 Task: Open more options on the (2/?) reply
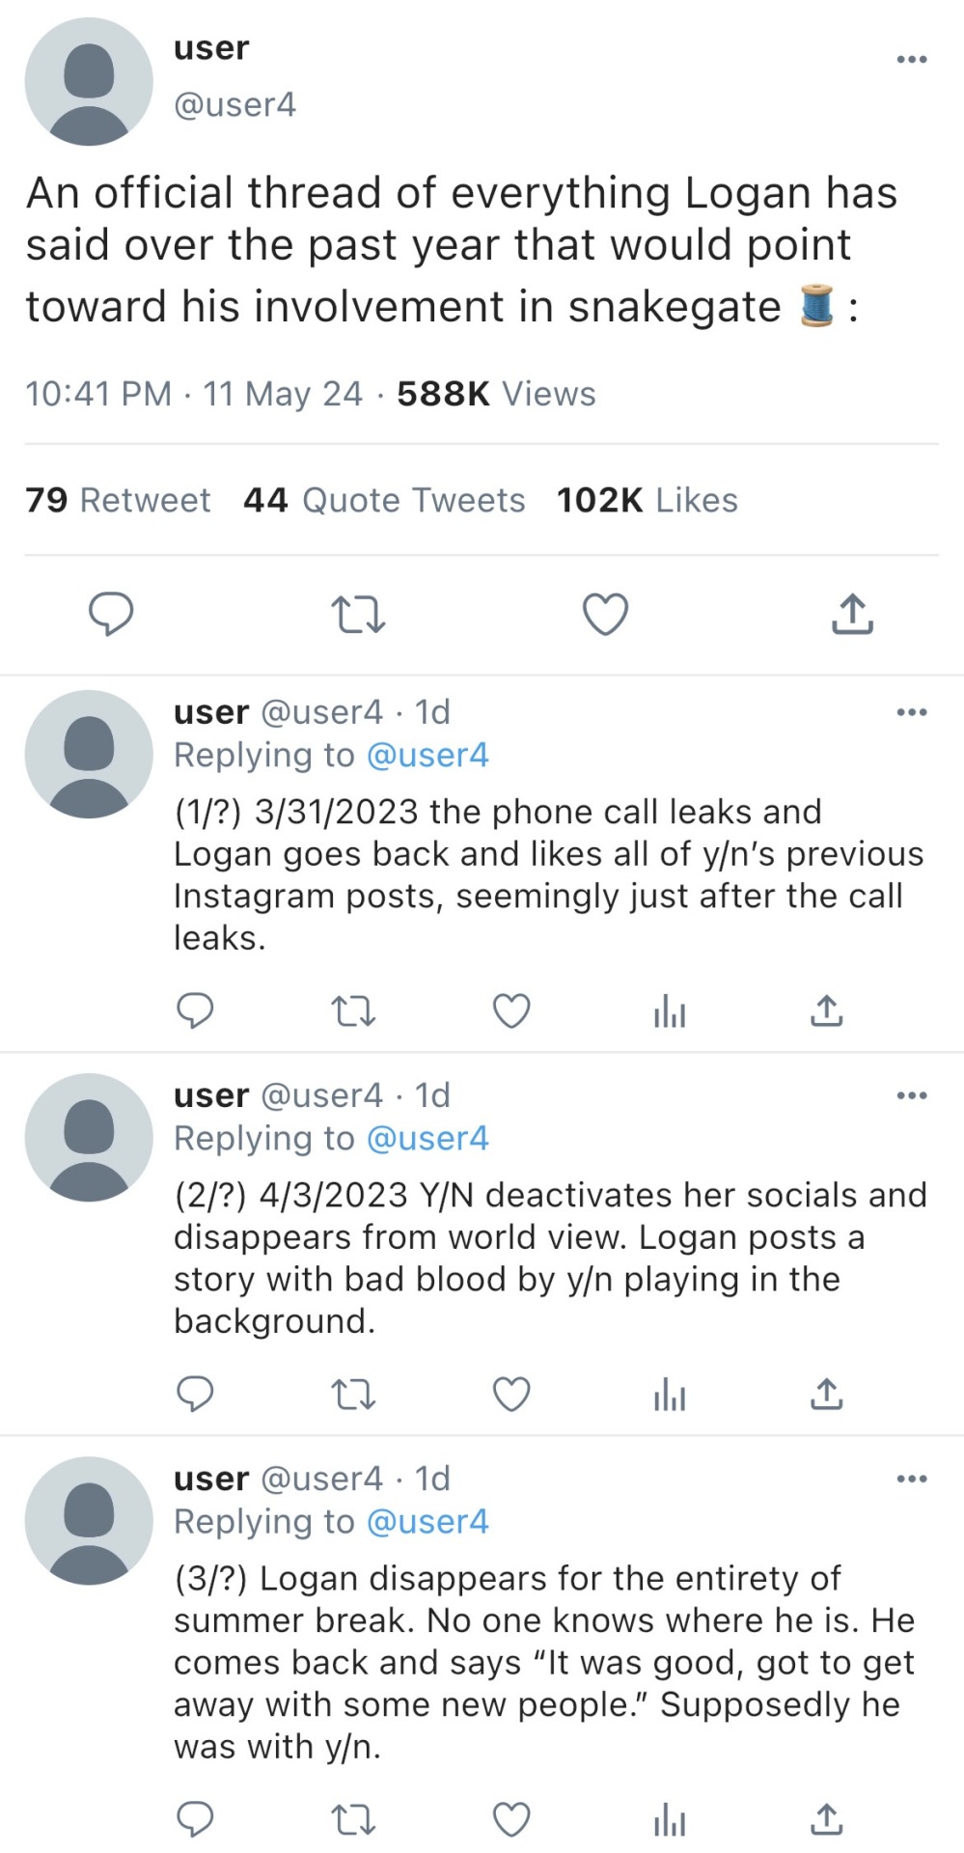[911, 1095]
